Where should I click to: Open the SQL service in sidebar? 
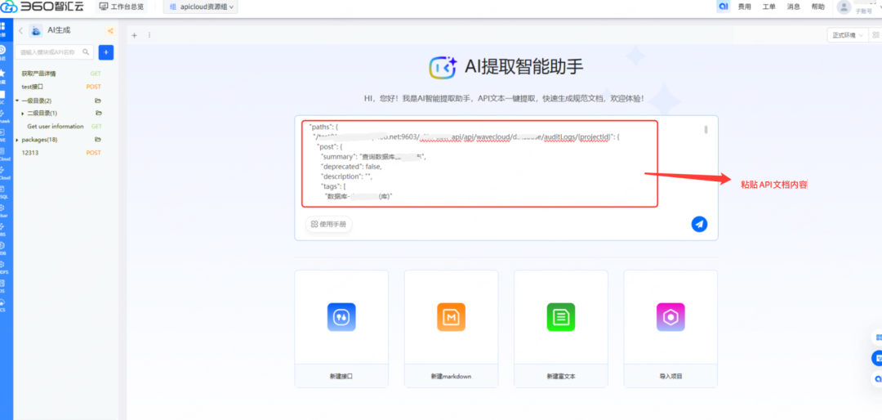coord(2,193)
